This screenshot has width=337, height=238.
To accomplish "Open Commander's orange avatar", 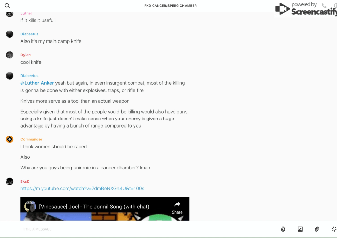I will (x=10, y=139).
